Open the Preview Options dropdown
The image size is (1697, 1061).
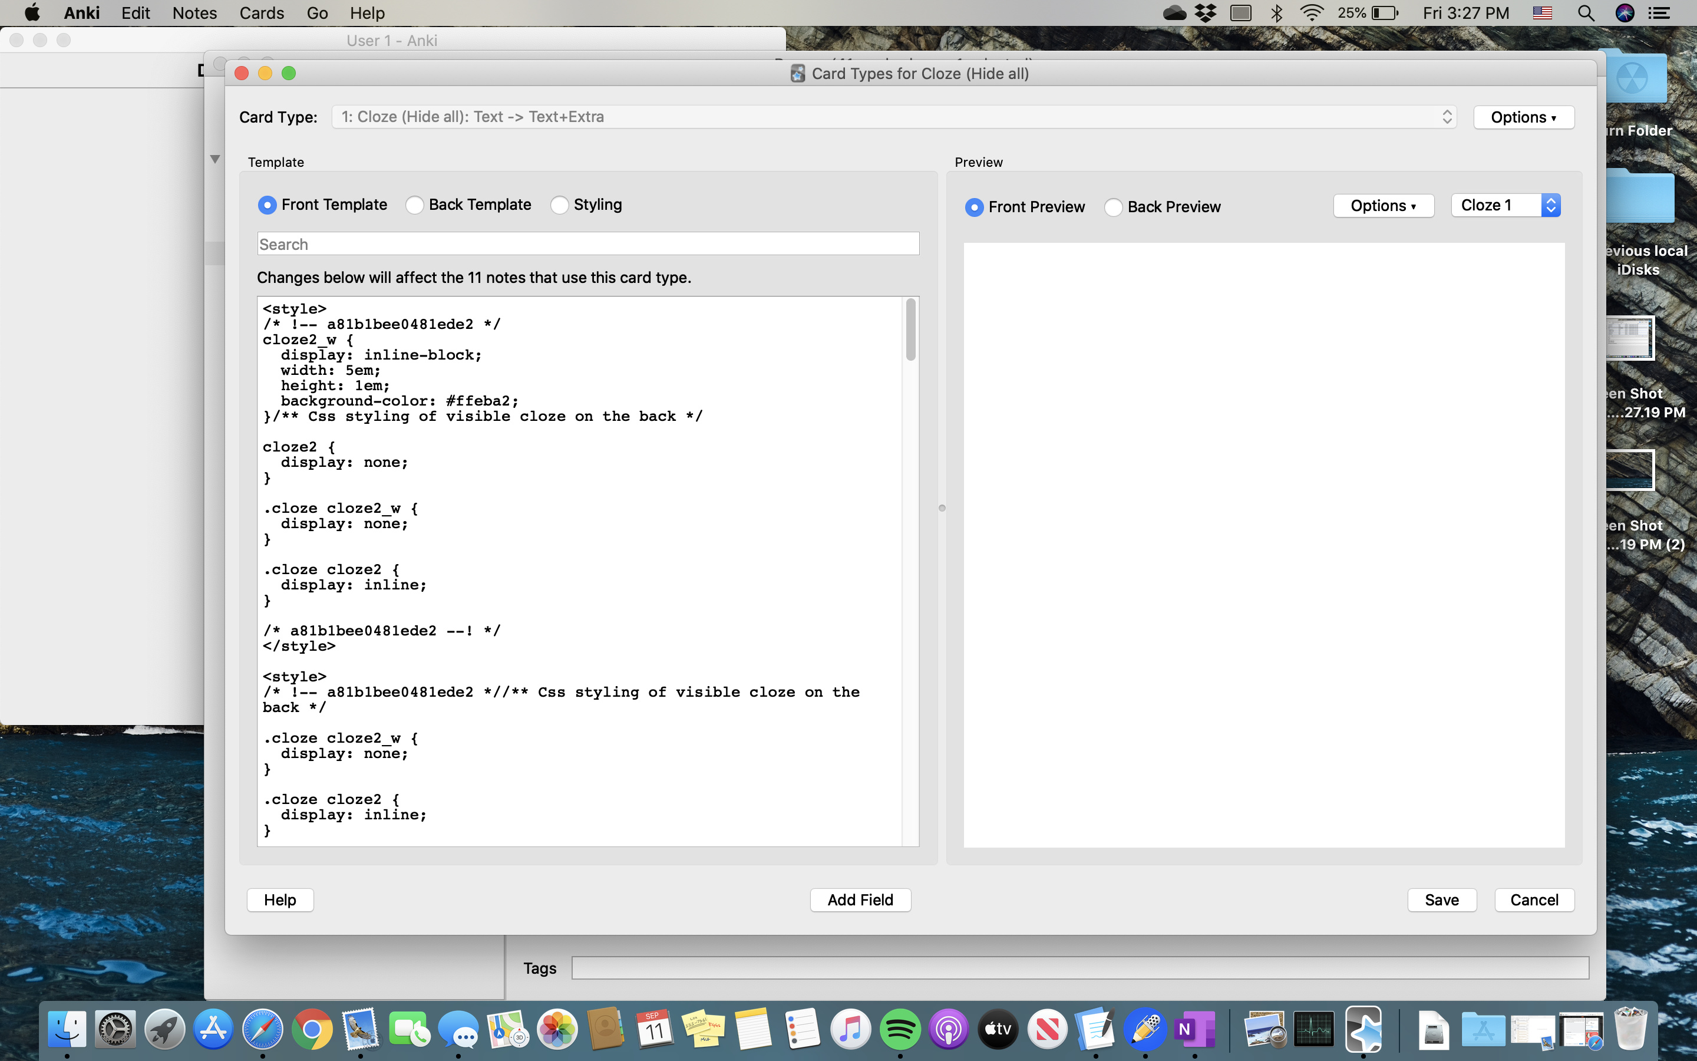[x=1383, y=206]
